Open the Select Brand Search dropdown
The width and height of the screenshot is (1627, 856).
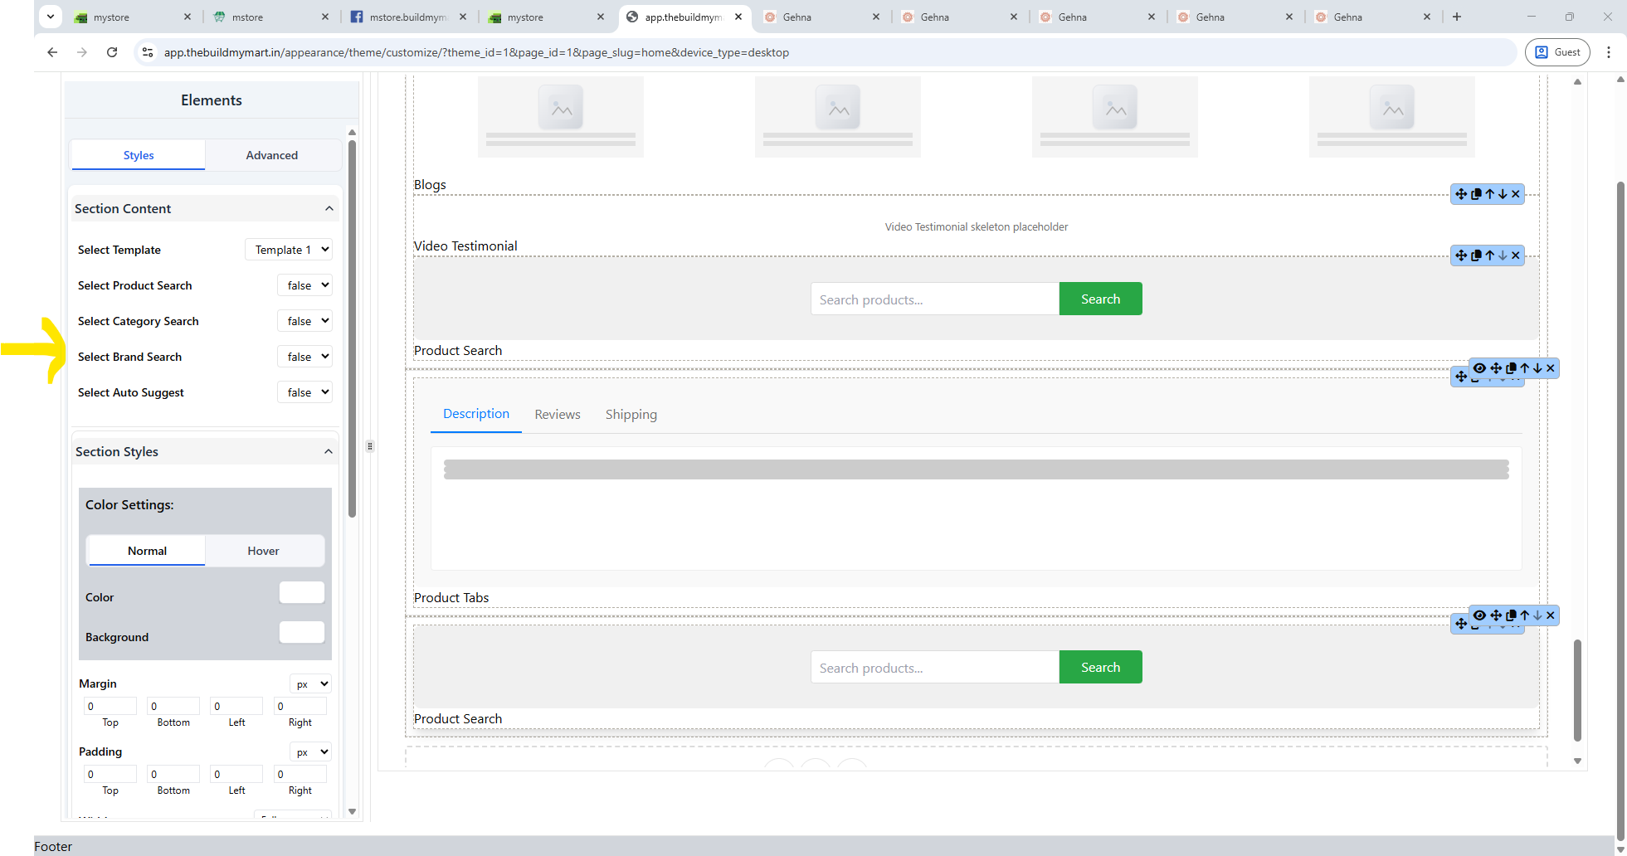tap(304, 357)
